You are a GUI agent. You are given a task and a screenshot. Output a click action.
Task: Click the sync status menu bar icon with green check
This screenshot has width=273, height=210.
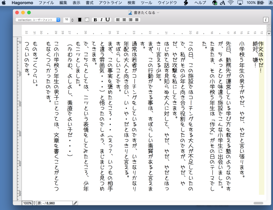[x=215, y=3]
